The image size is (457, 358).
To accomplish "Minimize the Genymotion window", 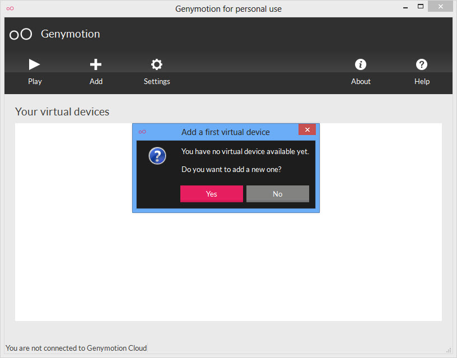I will (405, 8).
